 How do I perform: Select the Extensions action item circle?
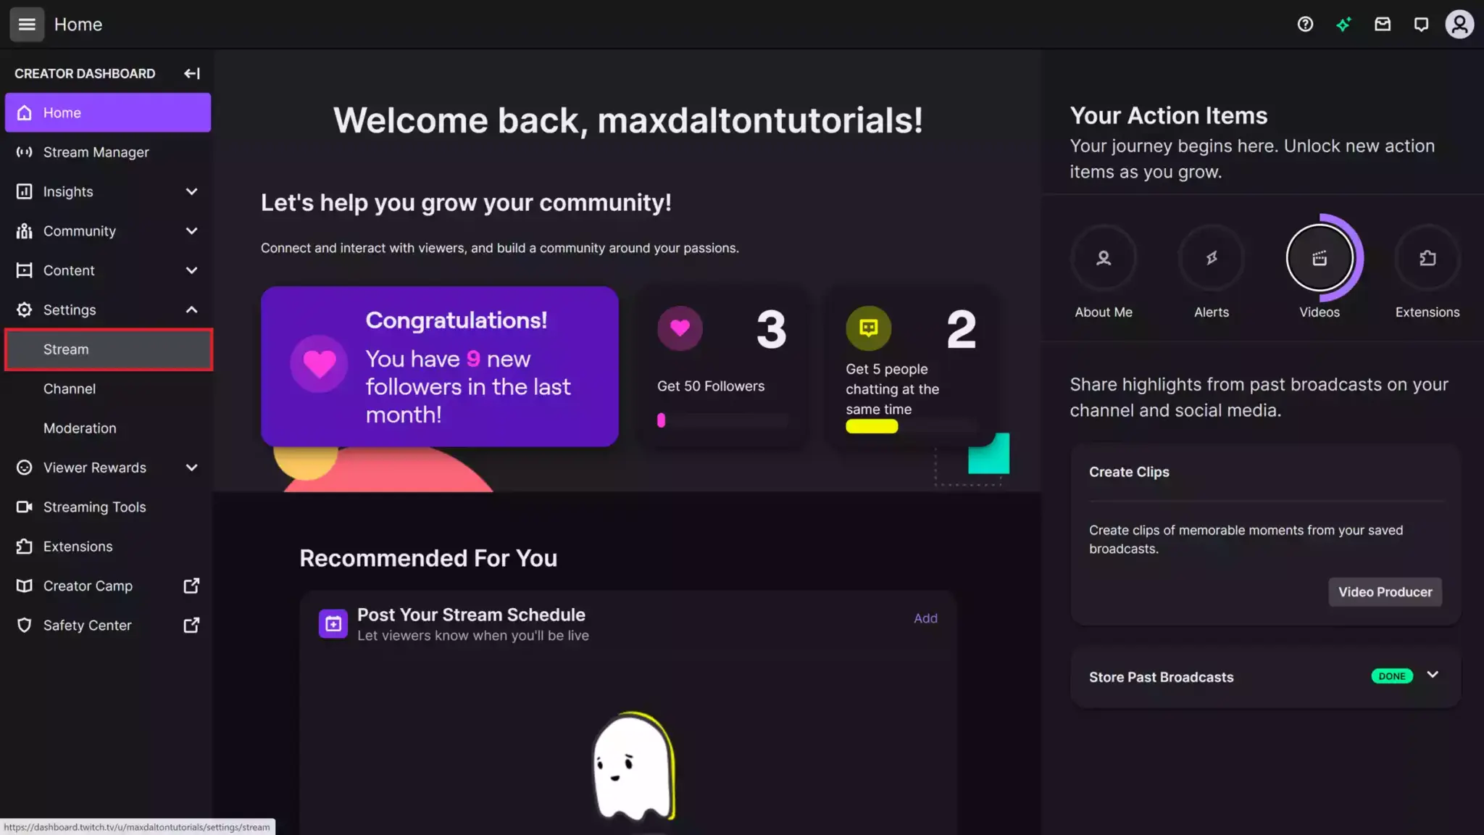click(1427, 258)
